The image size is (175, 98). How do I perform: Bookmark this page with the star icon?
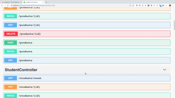point(133,5)
